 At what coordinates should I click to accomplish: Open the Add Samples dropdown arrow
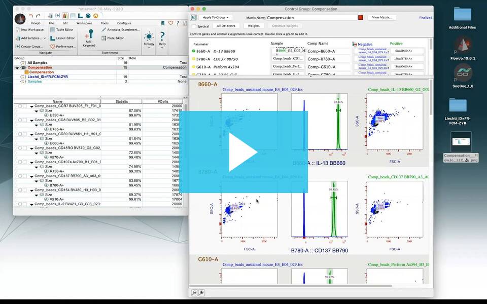[x=45, y=38]
